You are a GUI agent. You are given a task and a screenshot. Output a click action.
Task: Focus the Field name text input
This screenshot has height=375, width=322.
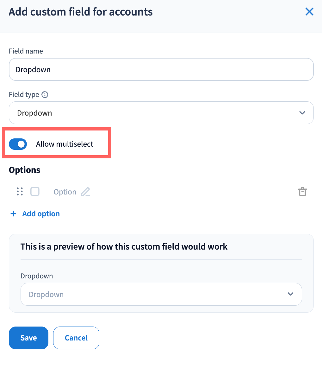161,70
